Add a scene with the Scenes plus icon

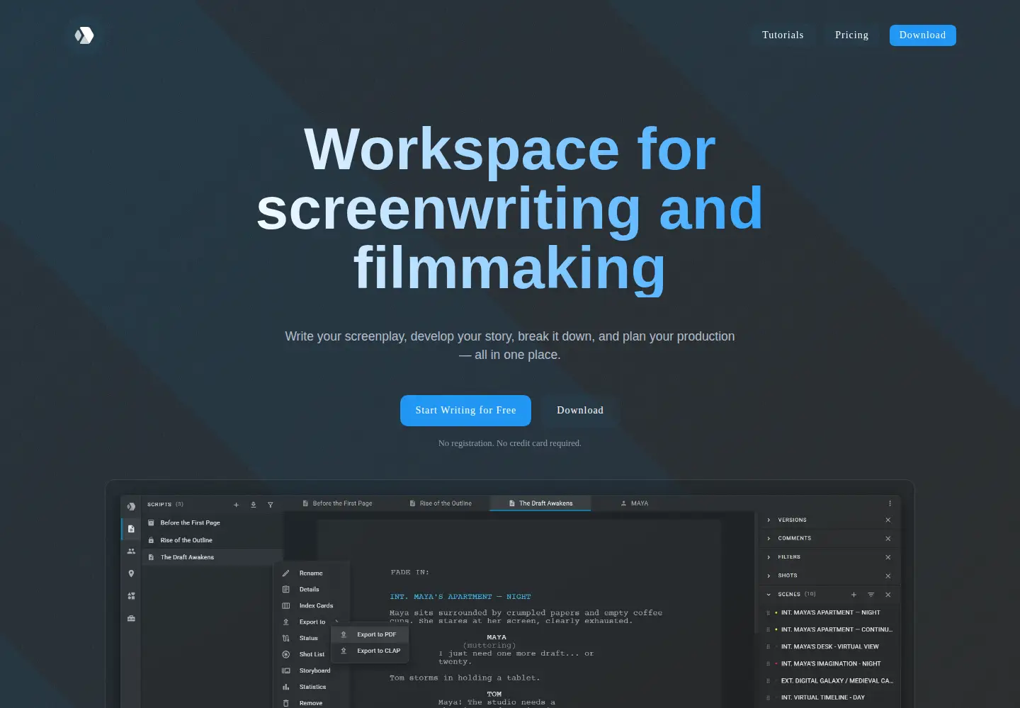[x=854, y=595]
